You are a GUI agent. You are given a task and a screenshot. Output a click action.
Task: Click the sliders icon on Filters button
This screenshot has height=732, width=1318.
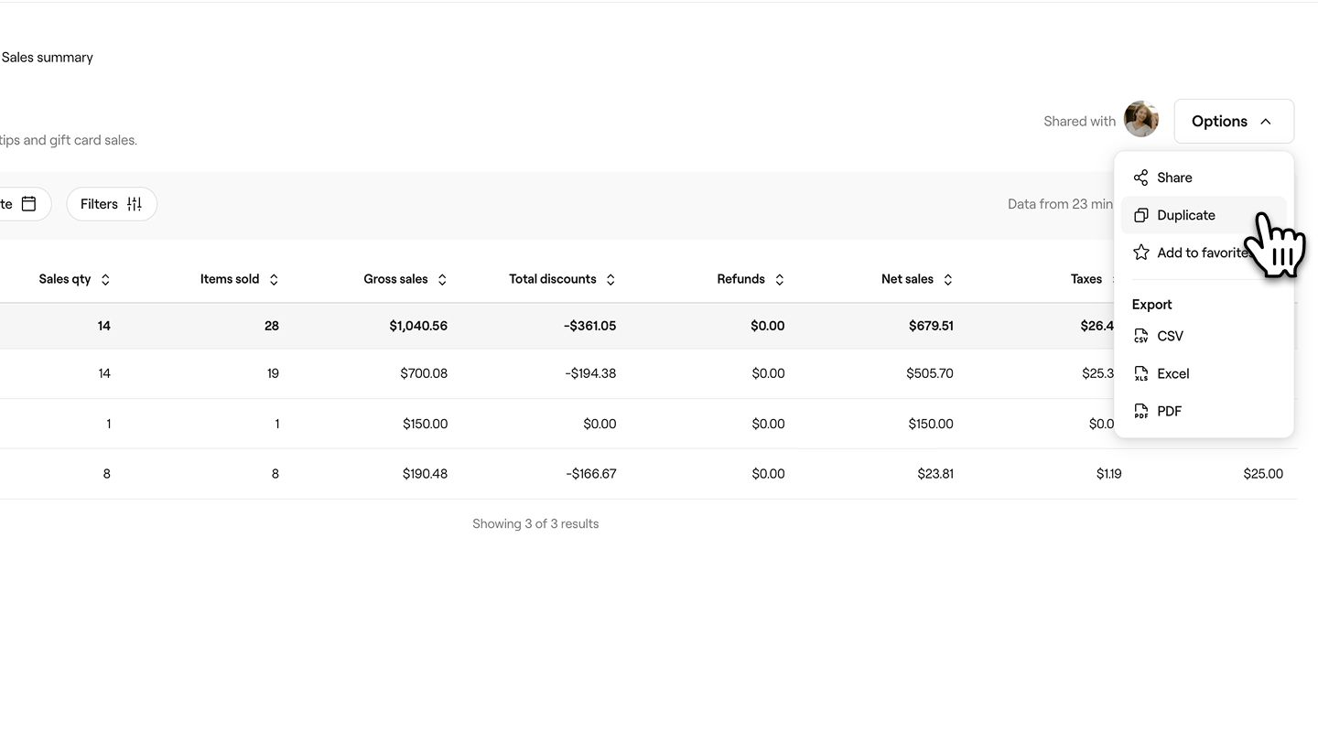coord(135,204)
